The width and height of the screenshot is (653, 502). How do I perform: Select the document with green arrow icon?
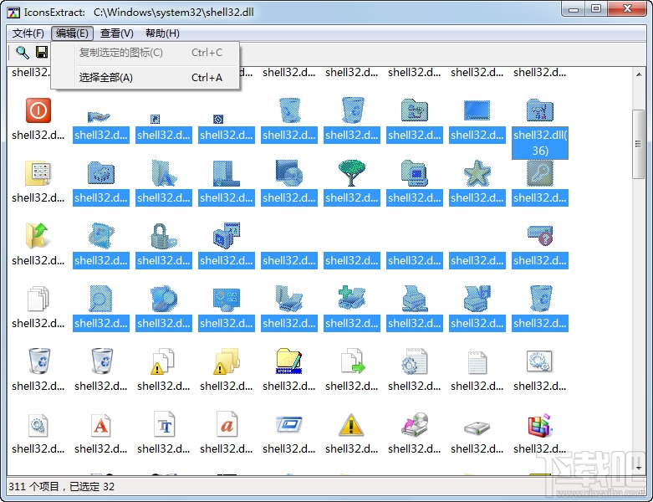point(352,361)
